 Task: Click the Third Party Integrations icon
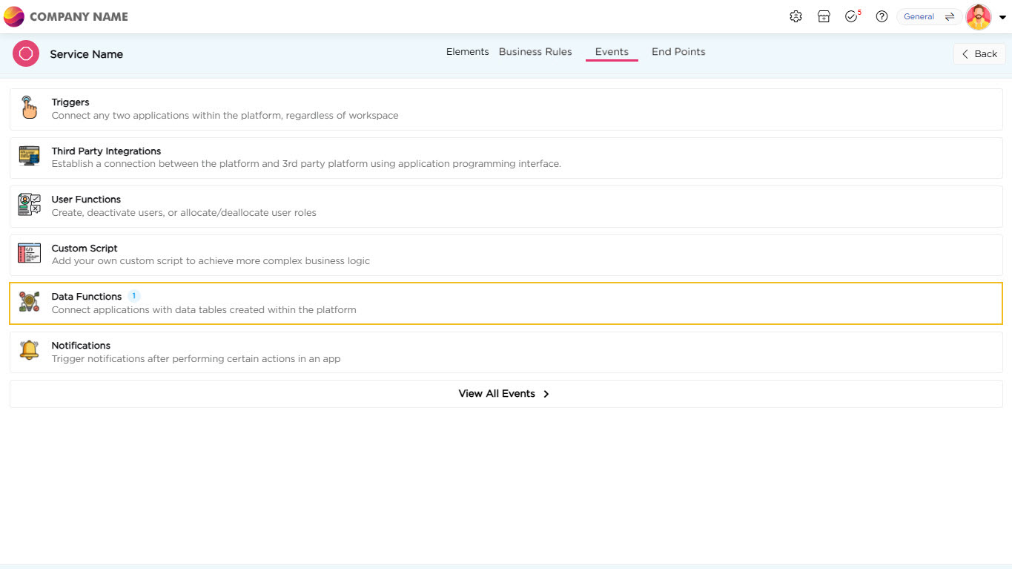[x=29, y=157]
